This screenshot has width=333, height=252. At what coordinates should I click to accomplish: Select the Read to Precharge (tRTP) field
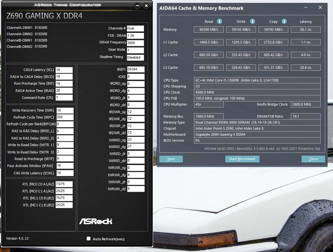click(x=65, y=159)
